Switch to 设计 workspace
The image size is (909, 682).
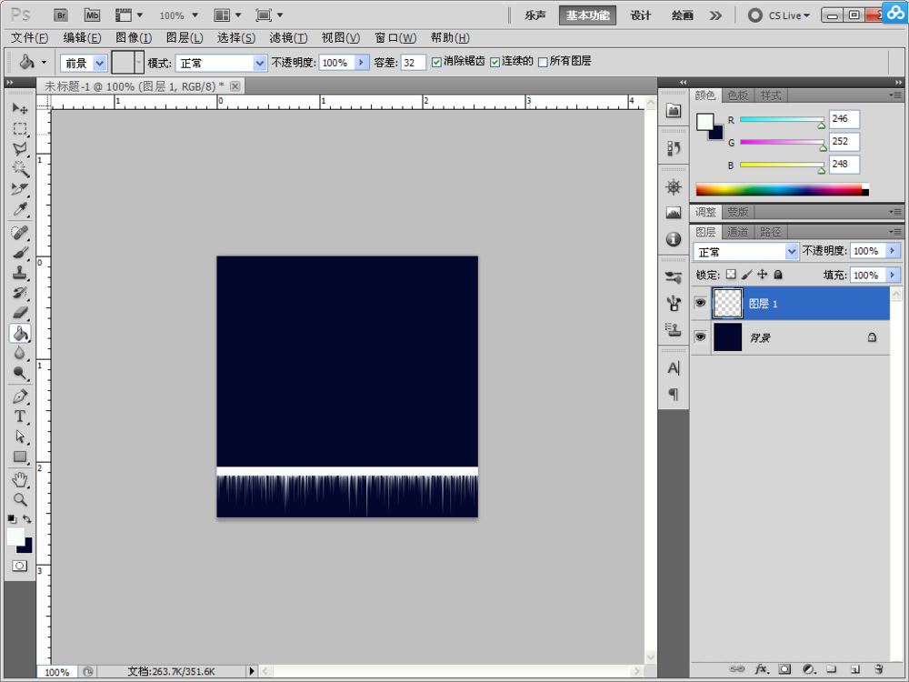[641, 15]
